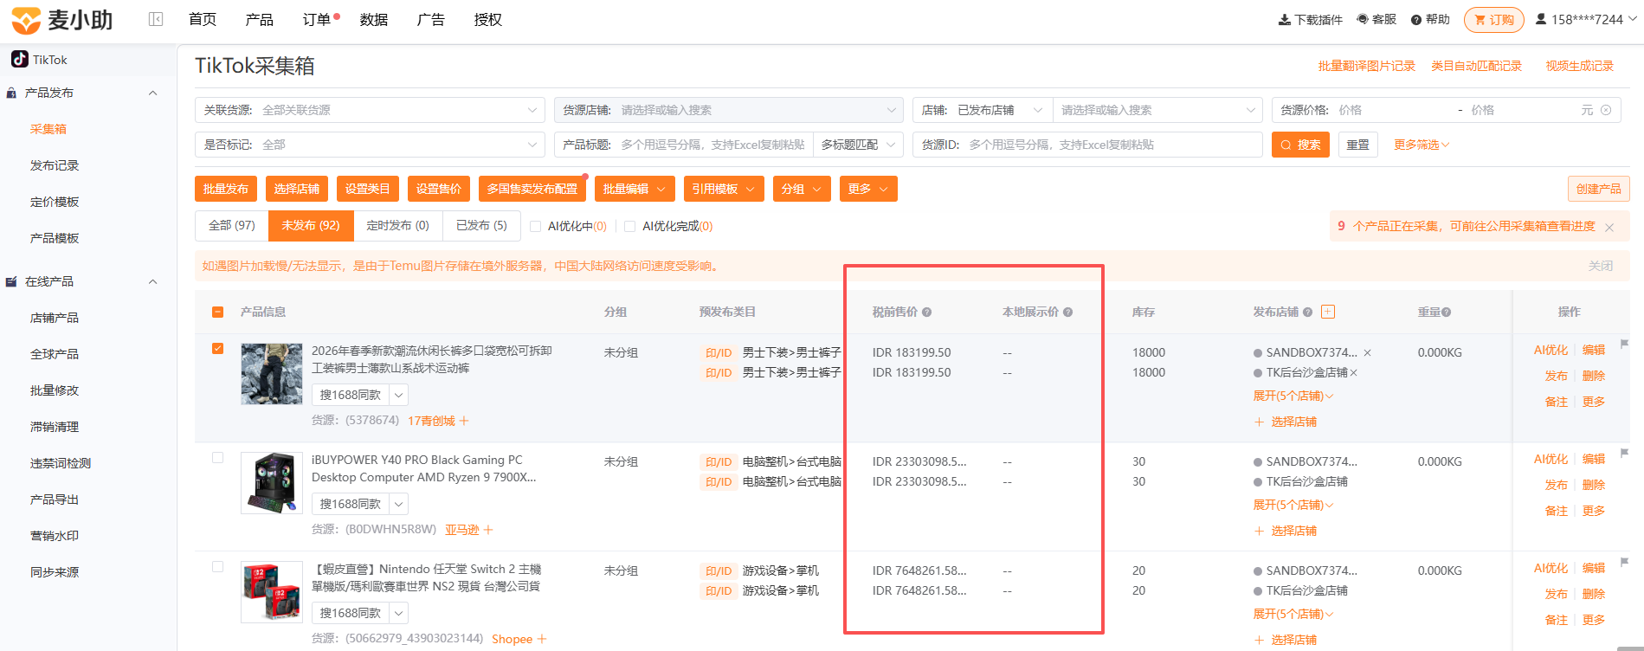Viewport: 1644px width, 651px height.
Task: Enable the AI优化中 filter checkbox
Action: click(535, 226)
